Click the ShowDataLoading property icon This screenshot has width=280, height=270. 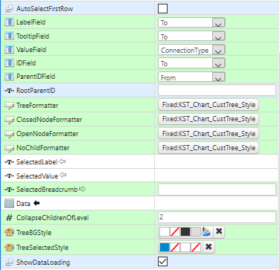tap(9, 263)
